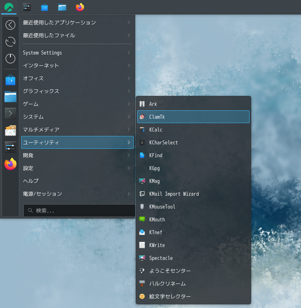The height and width of the screenshot is (308, 301).
Task: Open the 開発 category
Action: point(77,155)
